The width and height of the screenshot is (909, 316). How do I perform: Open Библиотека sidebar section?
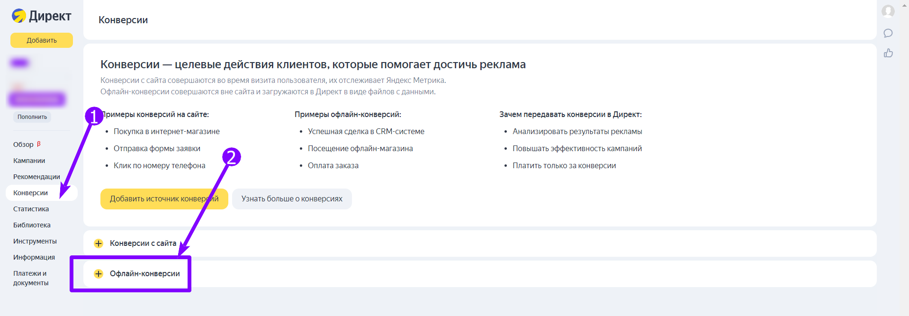[32, 225]
